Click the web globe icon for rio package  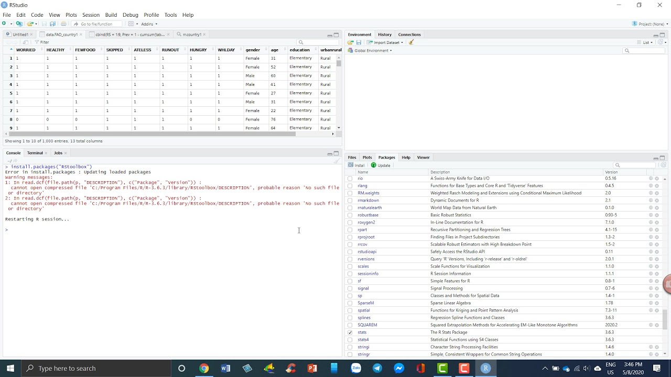[651, 179]
